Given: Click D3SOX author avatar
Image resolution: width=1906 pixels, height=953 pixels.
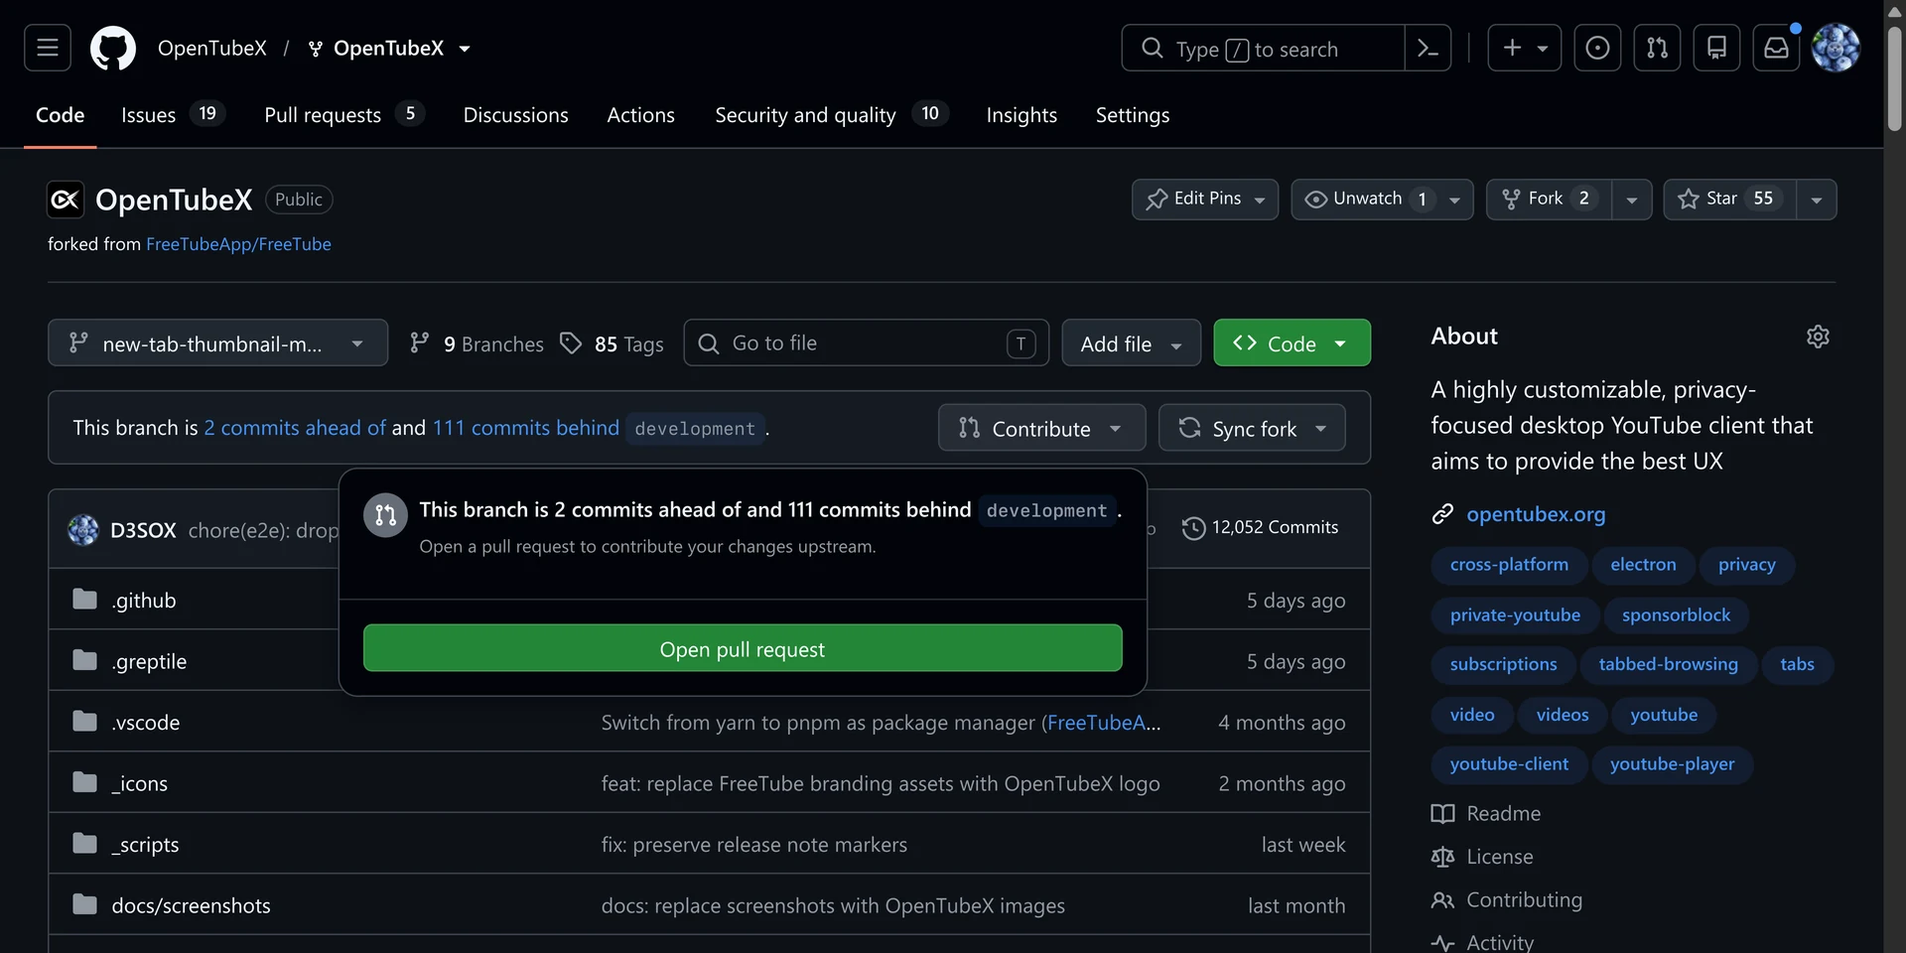Looking at the screenshot, I should (83, 530).
